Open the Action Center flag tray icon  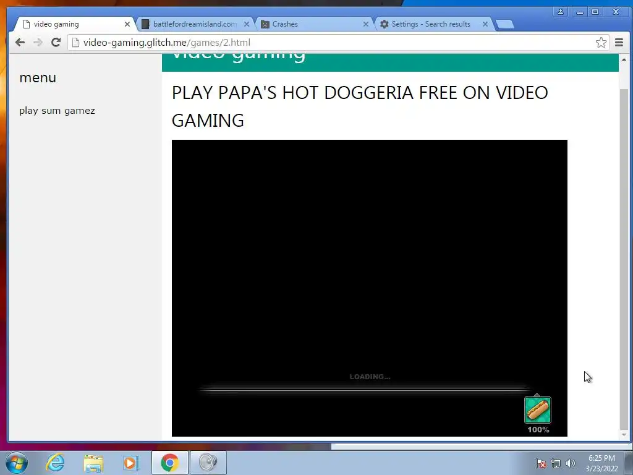pos(541,463)
